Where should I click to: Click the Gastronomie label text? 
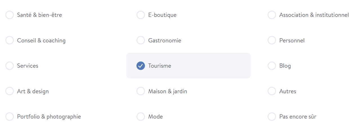[x=165, y=40]
